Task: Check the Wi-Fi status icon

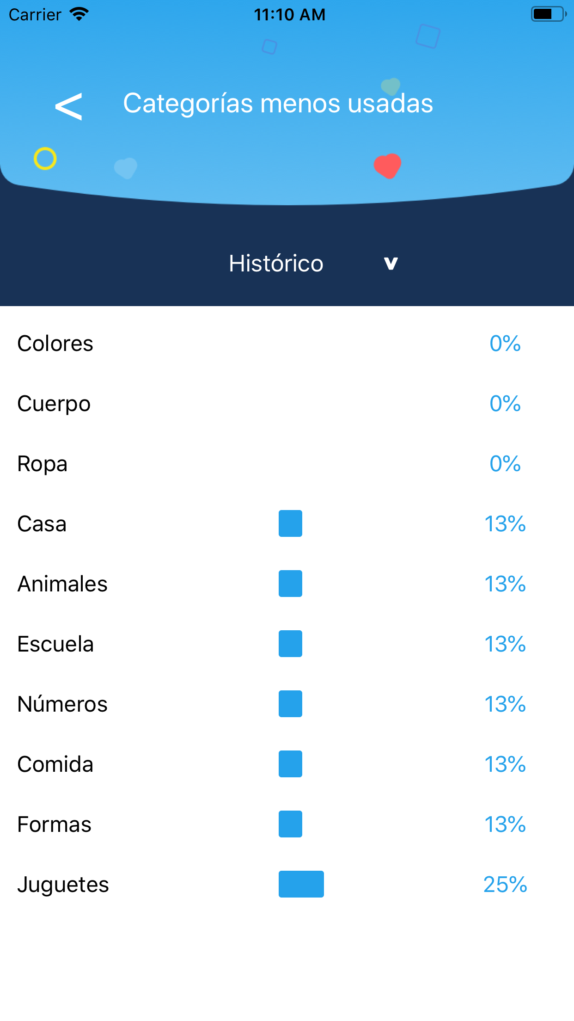Action: click(x=79, y=14)
